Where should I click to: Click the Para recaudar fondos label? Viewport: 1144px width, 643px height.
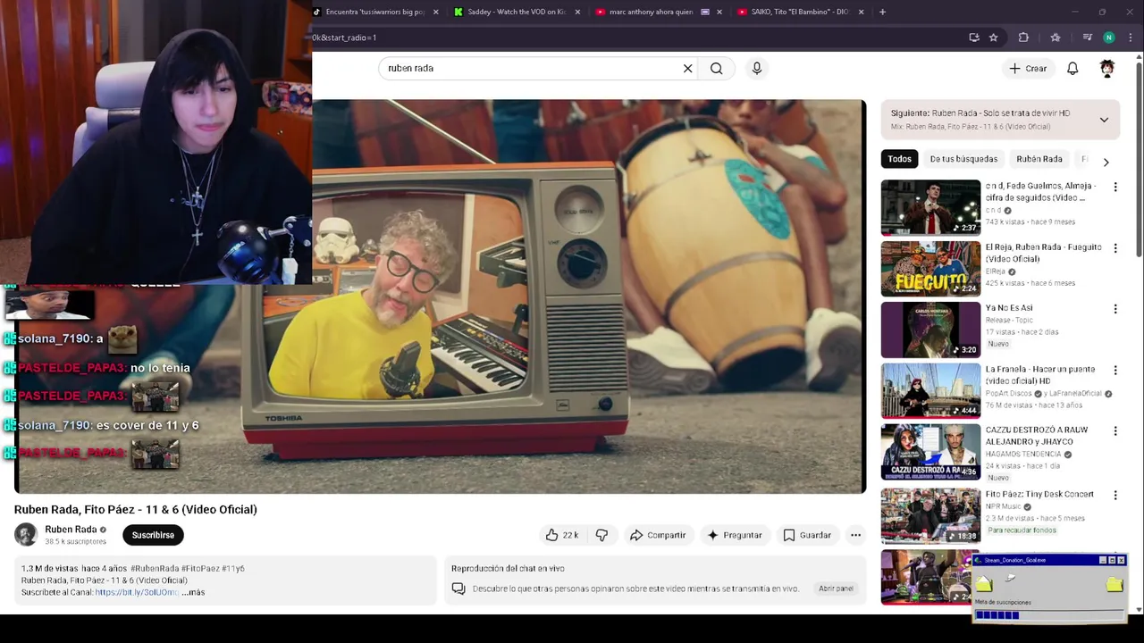[1022, 530]
